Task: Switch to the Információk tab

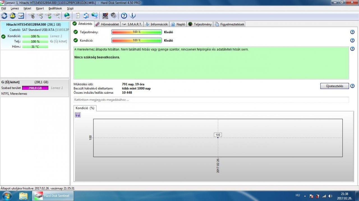Action: (x=157, y=24)
